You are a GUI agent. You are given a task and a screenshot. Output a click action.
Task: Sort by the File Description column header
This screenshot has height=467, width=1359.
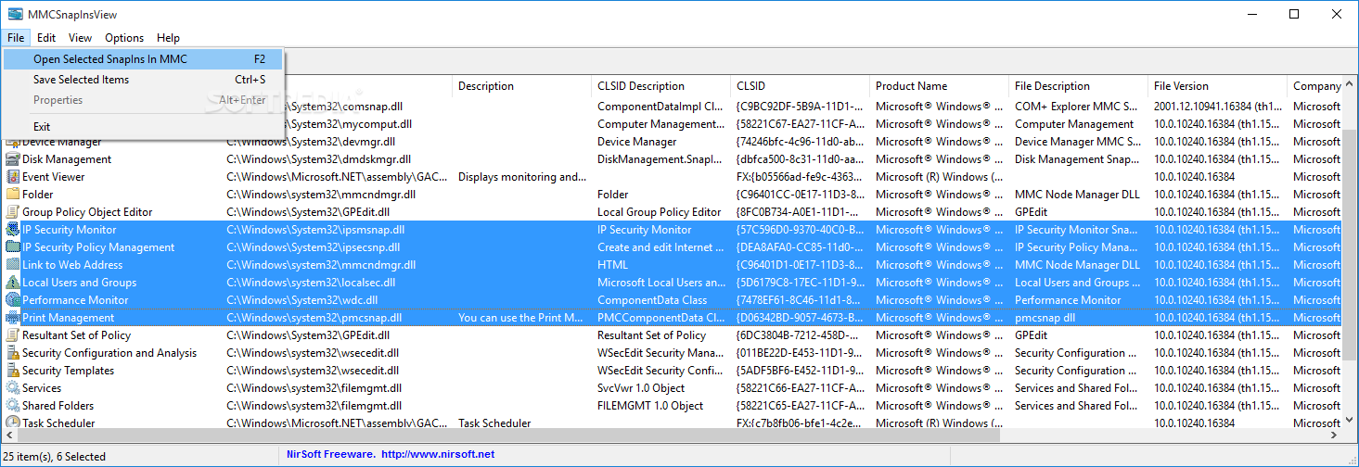tap(1080, 86)
